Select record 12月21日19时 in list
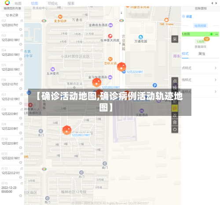Screen dimensions: 220x205 pos(11,99)
